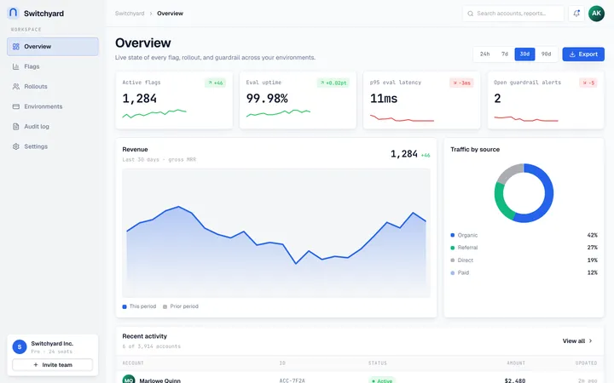Click the Switchyard Inc. workspace name
Screen dimensions: 614x383
(x=52, y=344)
